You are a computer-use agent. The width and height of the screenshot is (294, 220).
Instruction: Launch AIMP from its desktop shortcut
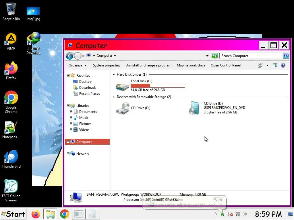coord(11,41)
